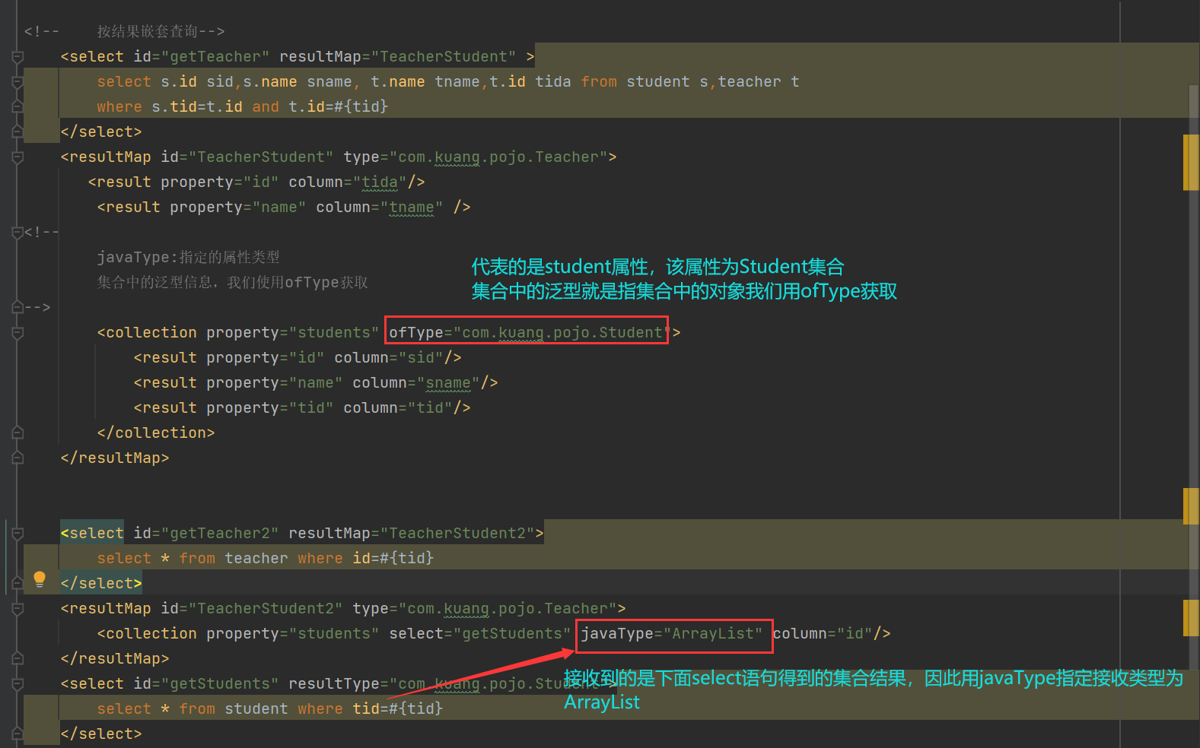This screenshot has width=1200, height=748.
Task: Collapse the getTeacher select tag fold marker
Action: (18, 57)
